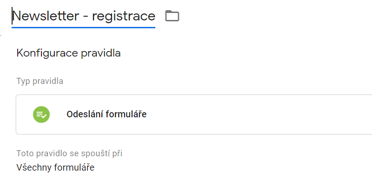The image size is (372, 185).
Task: Click the Typ pravidla label
Action: click(x=40, y=81)
